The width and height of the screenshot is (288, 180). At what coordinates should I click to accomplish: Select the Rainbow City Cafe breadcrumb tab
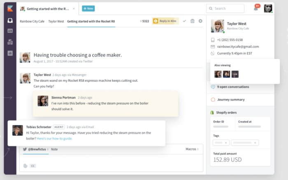tap(32, 21)
